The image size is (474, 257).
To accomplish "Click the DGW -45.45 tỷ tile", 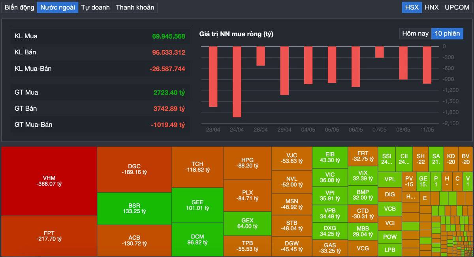I will click(292, 246).
